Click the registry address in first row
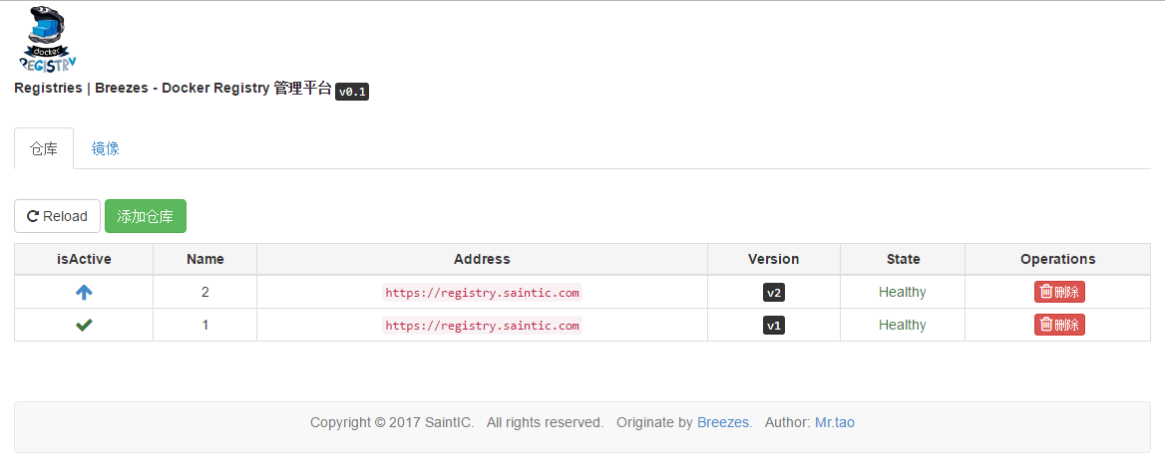 482,292
